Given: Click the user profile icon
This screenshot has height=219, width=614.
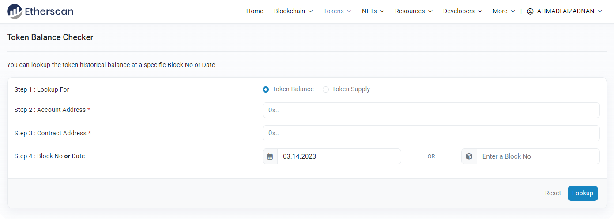Looking at the screenshot, I should 530,11.
